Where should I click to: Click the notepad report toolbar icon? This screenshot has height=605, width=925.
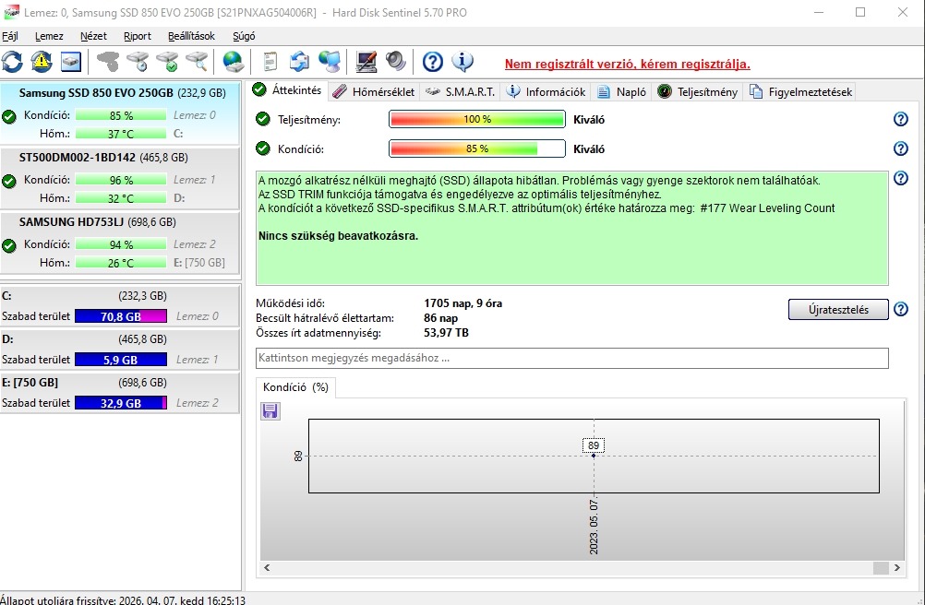tap(270, 62)
